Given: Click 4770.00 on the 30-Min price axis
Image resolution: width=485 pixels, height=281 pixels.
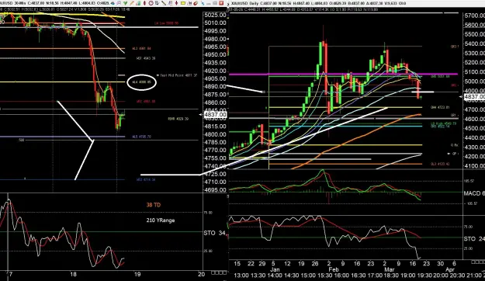Looking at the screenshot, I should [215, 150].
